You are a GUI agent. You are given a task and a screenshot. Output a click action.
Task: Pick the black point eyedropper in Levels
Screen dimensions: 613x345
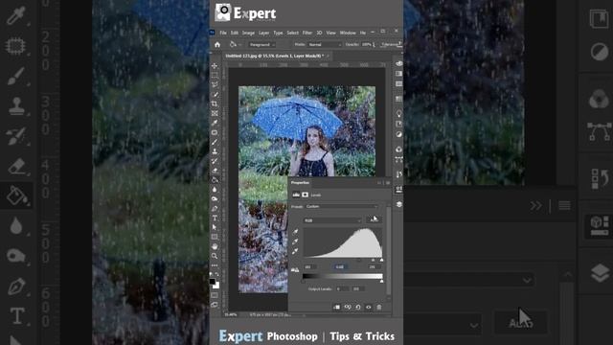tap(295, 232)
